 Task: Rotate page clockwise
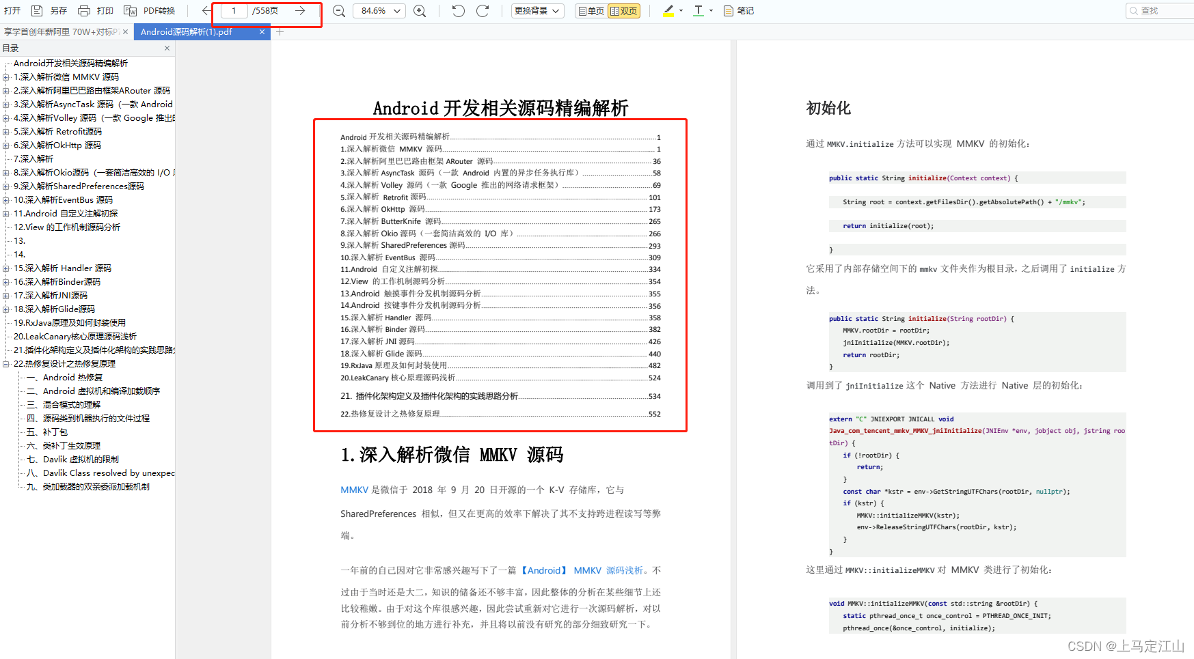(x=483, y=11)
